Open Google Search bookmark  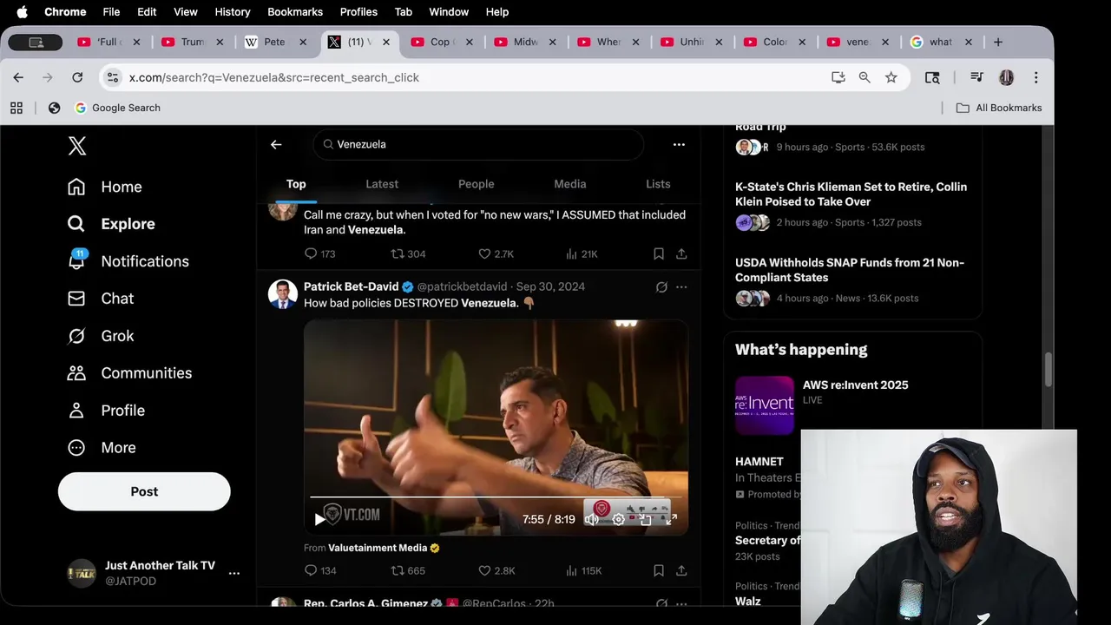(117, 108)
